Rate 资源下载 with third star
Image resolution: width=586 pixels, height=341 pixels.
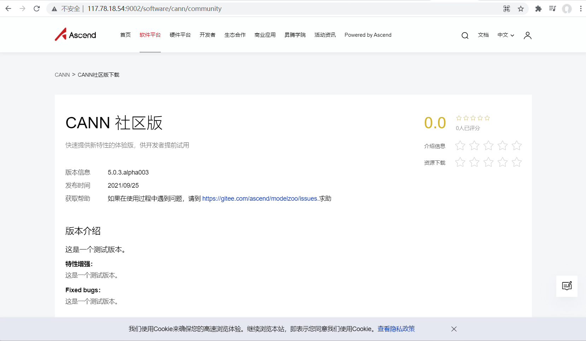(488, 162)
